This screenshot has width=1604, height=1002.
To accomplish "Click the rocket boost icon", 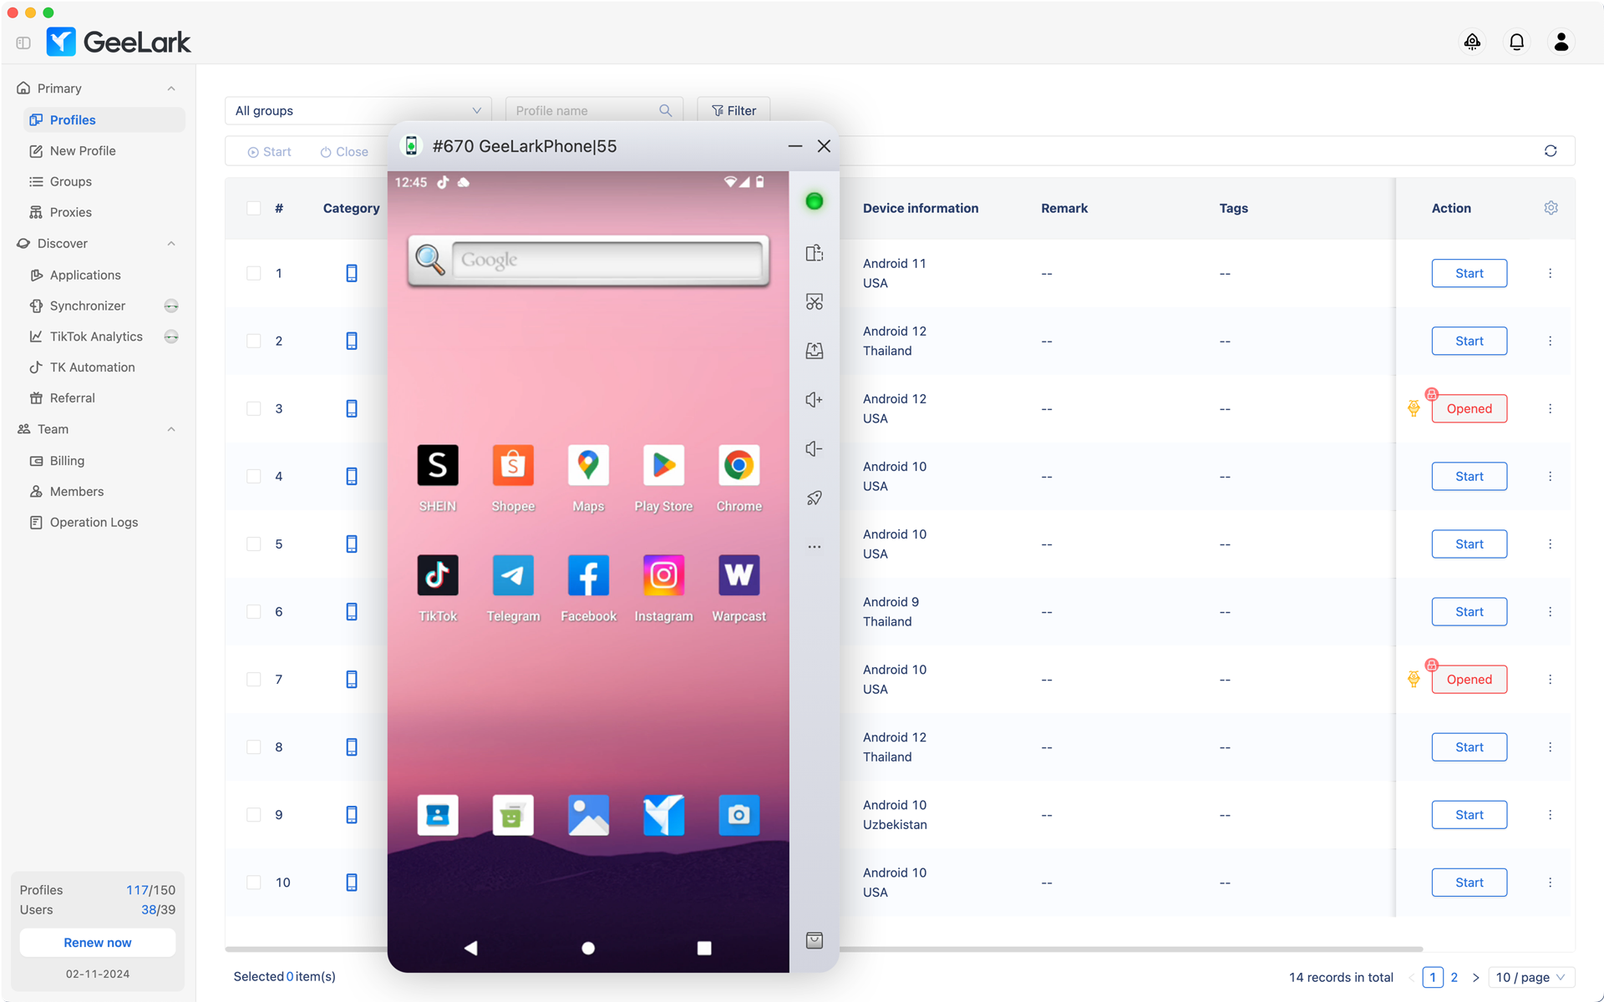I will pyautogui.click(x=814, y=498).
